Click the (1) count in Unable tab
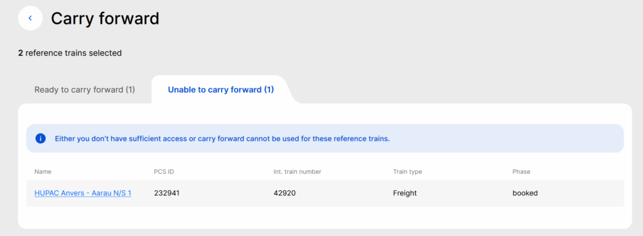Viewport: 643px width, 236px height. pyautogui.click(x=269, y=90)
